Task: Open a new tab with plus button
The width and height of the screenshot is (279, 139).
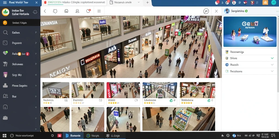Action: pyautogui.click(x=147, y=2)
